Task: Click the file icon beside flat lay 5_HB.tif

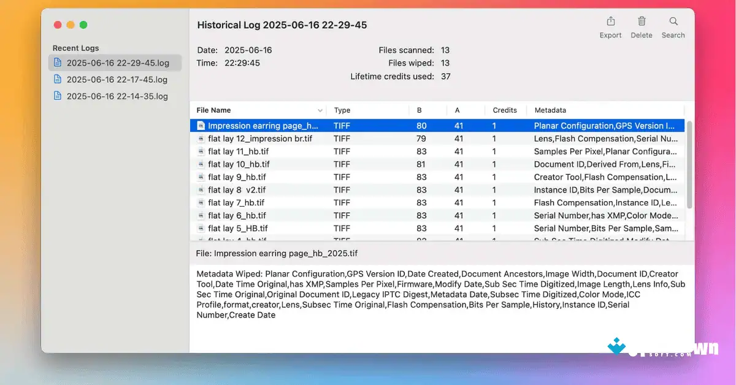Action: point(201,228)
